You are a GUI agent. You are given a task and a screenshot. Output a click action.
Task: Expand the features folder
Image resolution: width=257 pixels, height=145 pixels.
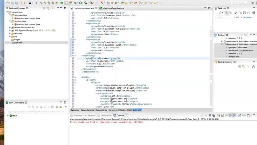10,33
